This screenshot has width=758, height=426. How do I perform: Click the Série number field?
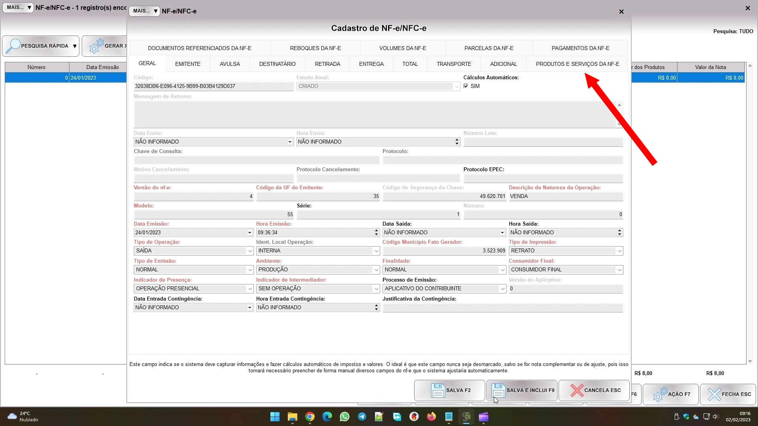tap(378, 215)
